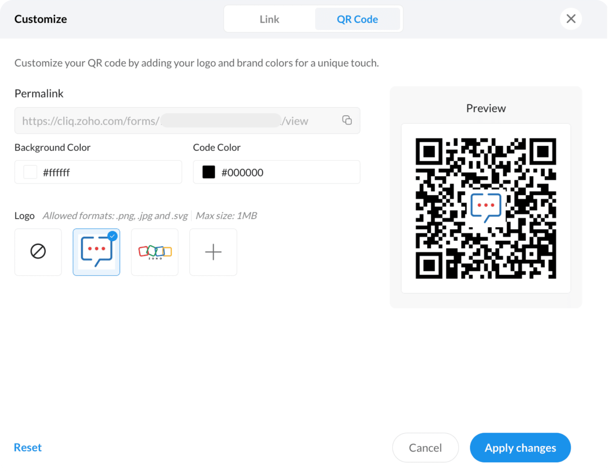
Task: Click the 'Code Color' label
Action: point(217,147)
